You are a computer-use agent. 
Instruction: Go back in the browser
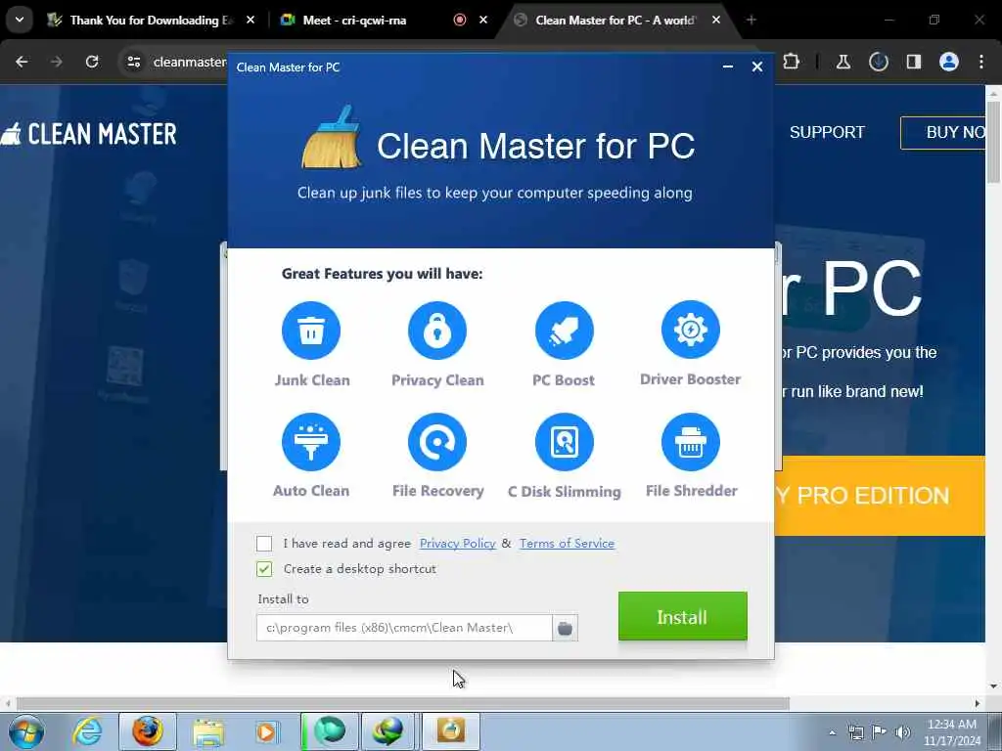(x=22, y=62)
